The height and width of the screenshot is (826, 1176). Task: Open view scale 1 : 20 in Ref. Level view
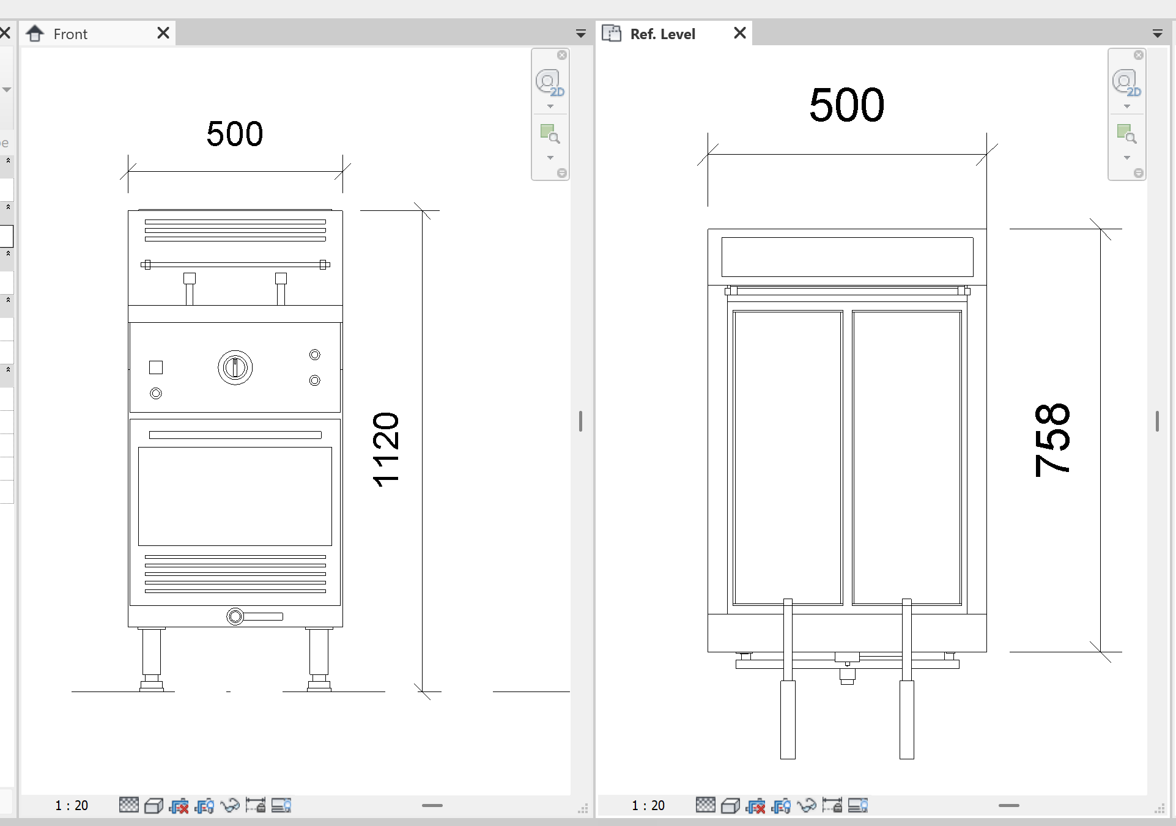[x=648, y=805]
